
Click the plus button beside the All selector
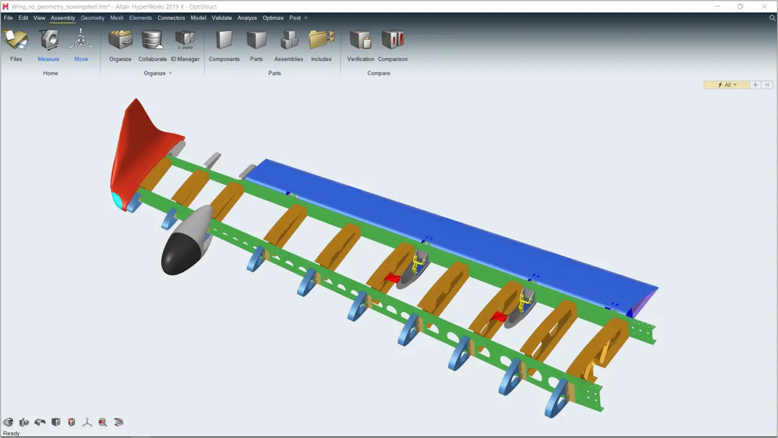pos(755,85)
